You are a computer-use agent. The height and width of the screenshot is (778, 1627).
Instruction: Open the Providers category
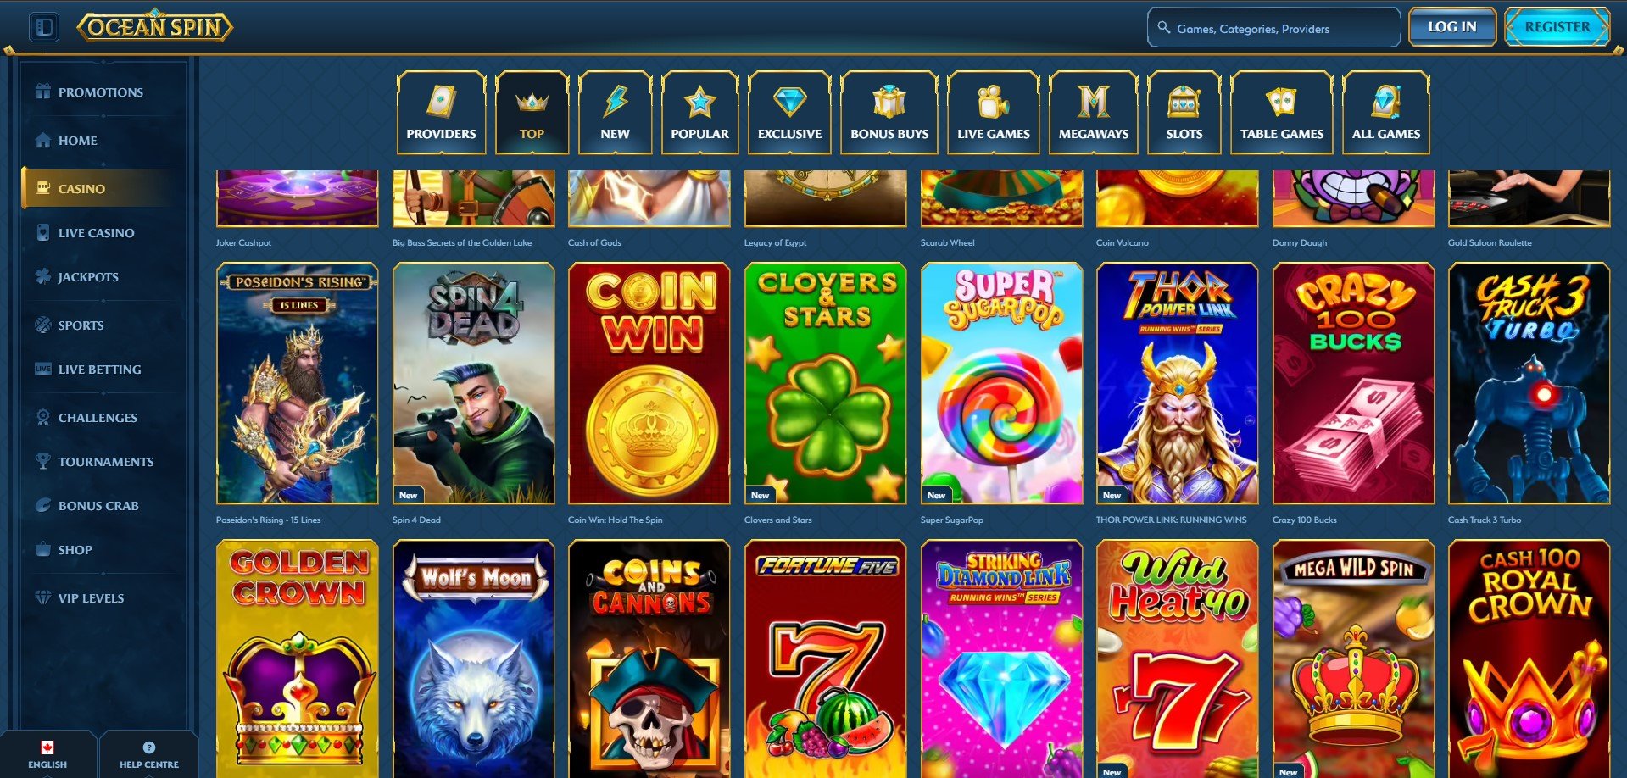(x=441, y=113)
